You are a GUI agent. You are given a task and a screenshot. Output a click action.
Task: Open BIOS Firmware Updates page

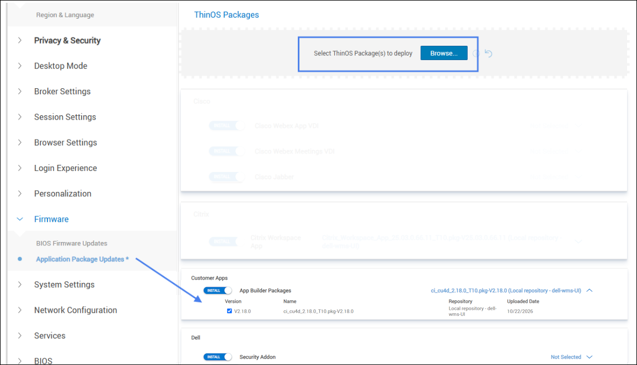[x=72, y=243]
